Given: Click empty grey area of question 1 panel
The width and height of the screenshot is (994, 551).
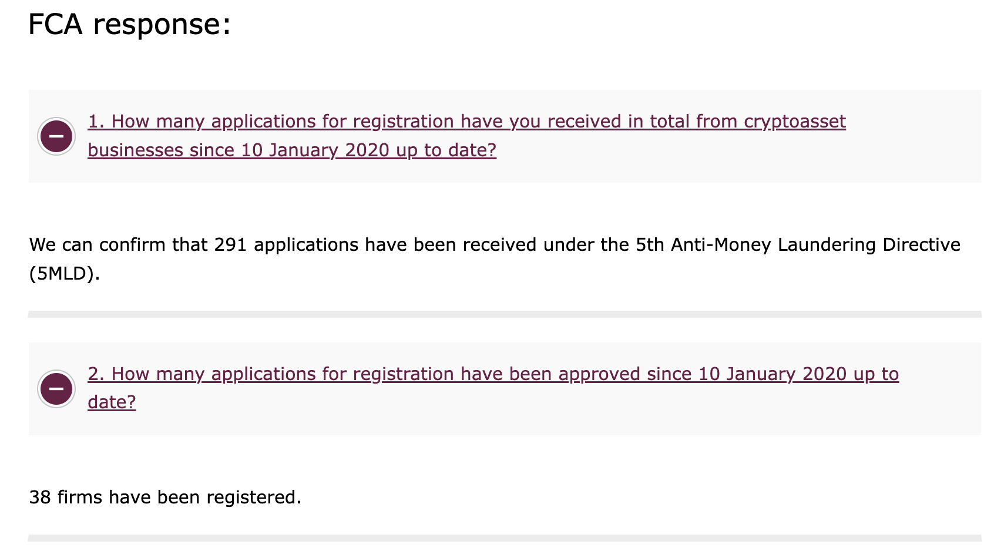Looking at the screenshot, I should coord(911,153).
